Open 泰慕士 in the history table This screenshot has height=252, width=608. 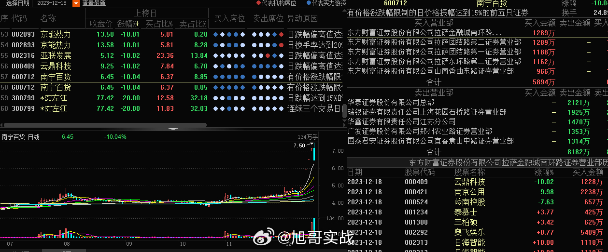(466, 212)
